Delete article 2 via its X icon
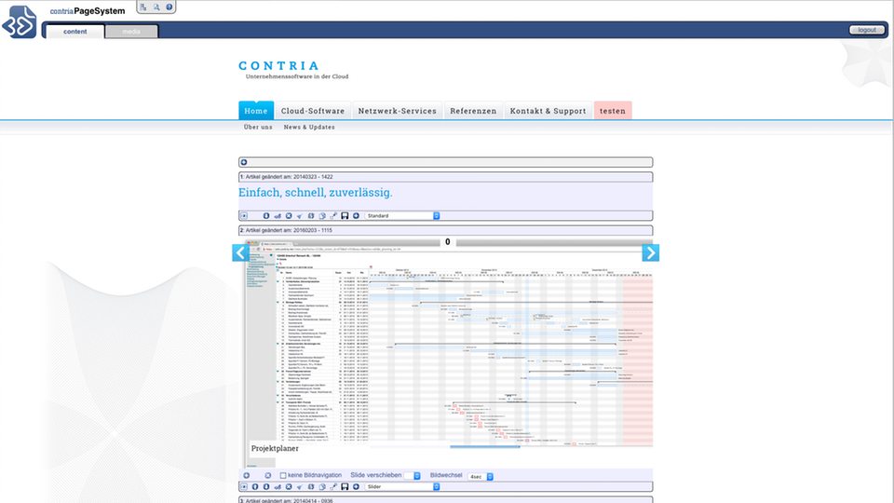This screenshot has height=503, width=894. point(289,487)
